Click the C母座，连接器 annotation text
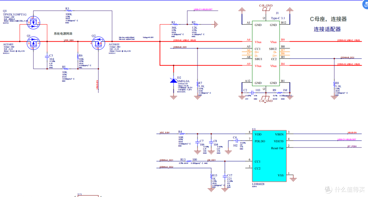This screenshot has height=197, width=368. coord(328,19)
